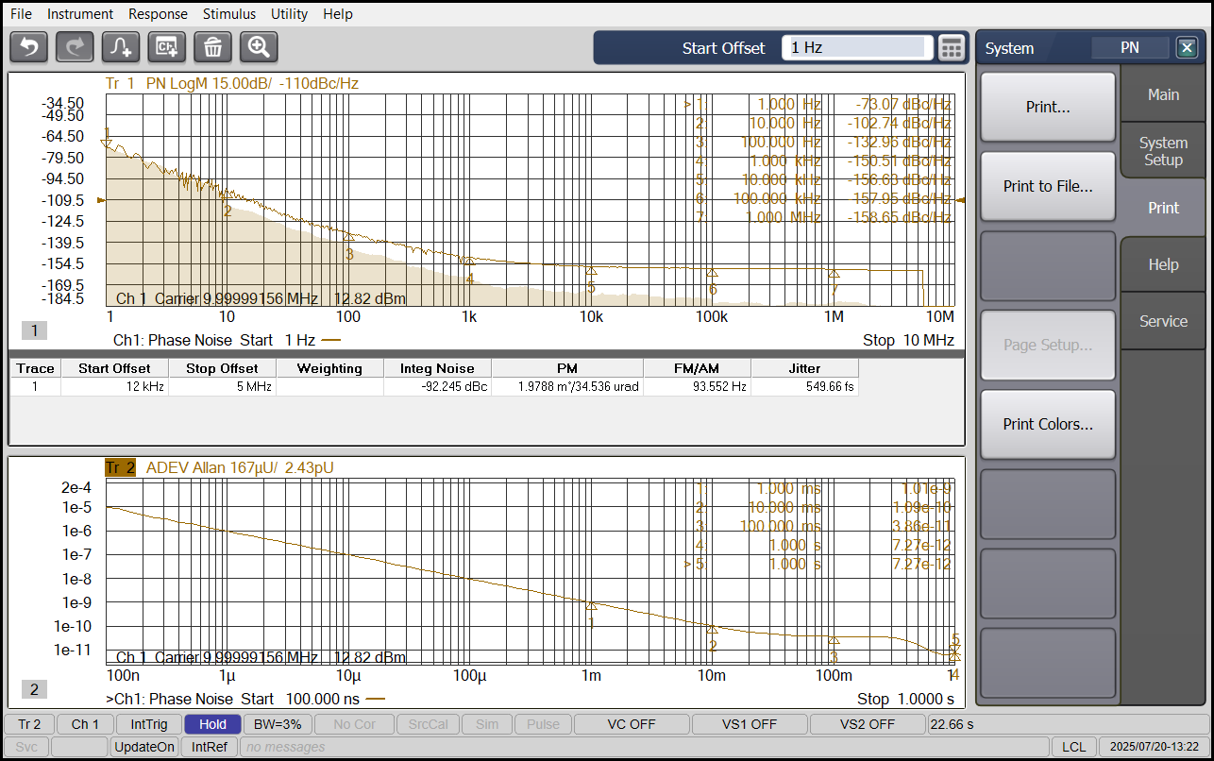
Task: Click the Redo arrow icon
Action: pos(75,46)
